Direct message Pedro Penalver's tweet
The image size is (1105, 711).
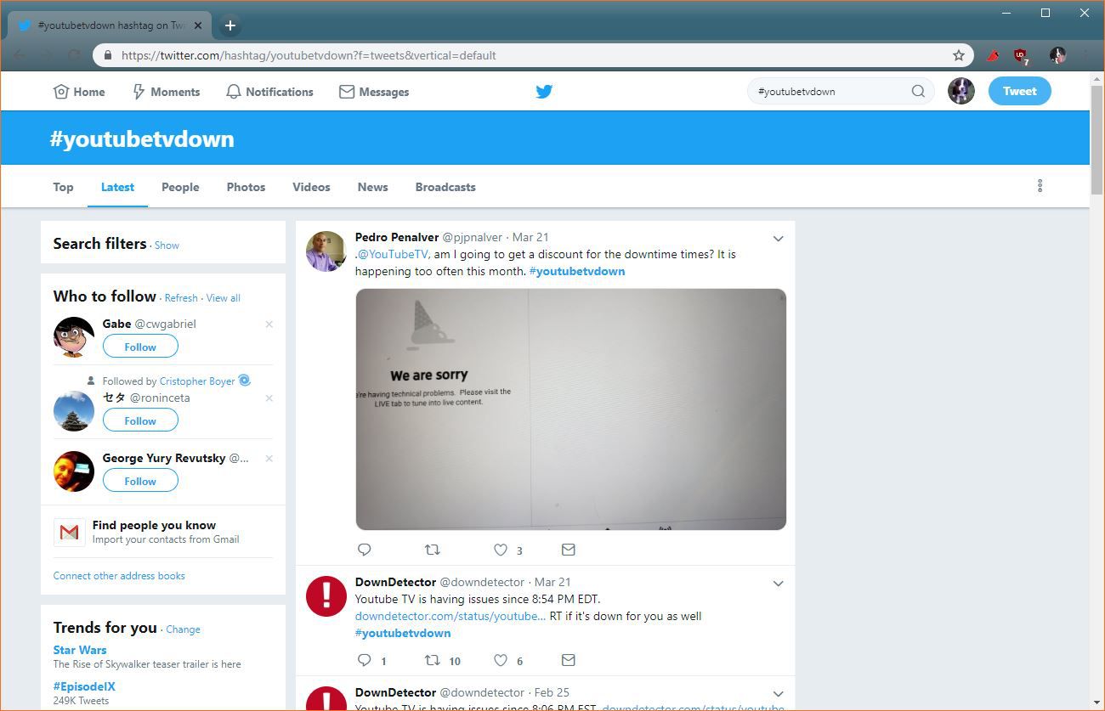click(x=569, y=550)
